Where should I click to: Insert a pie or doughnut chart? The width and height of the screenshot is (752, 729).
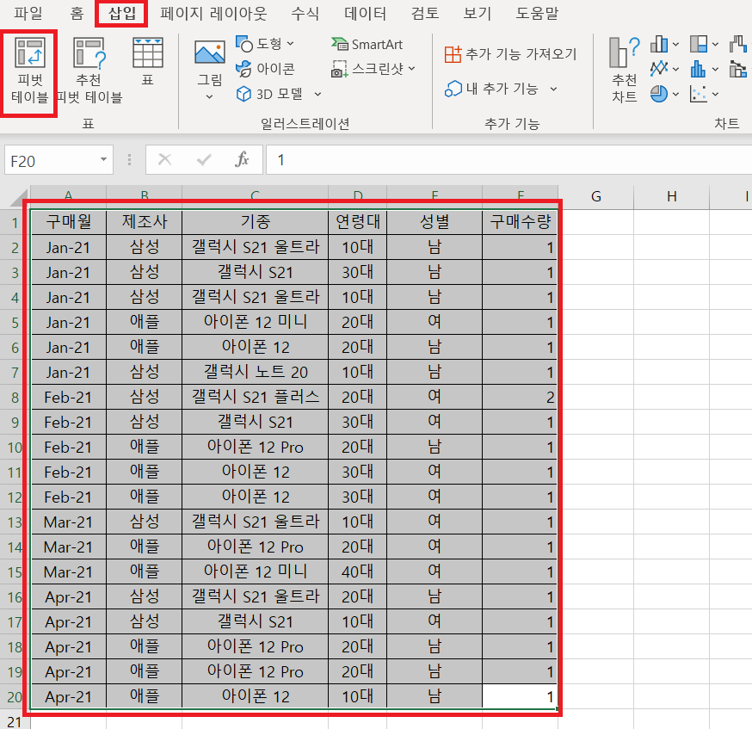pyautogui.click(x=659, y=94)
